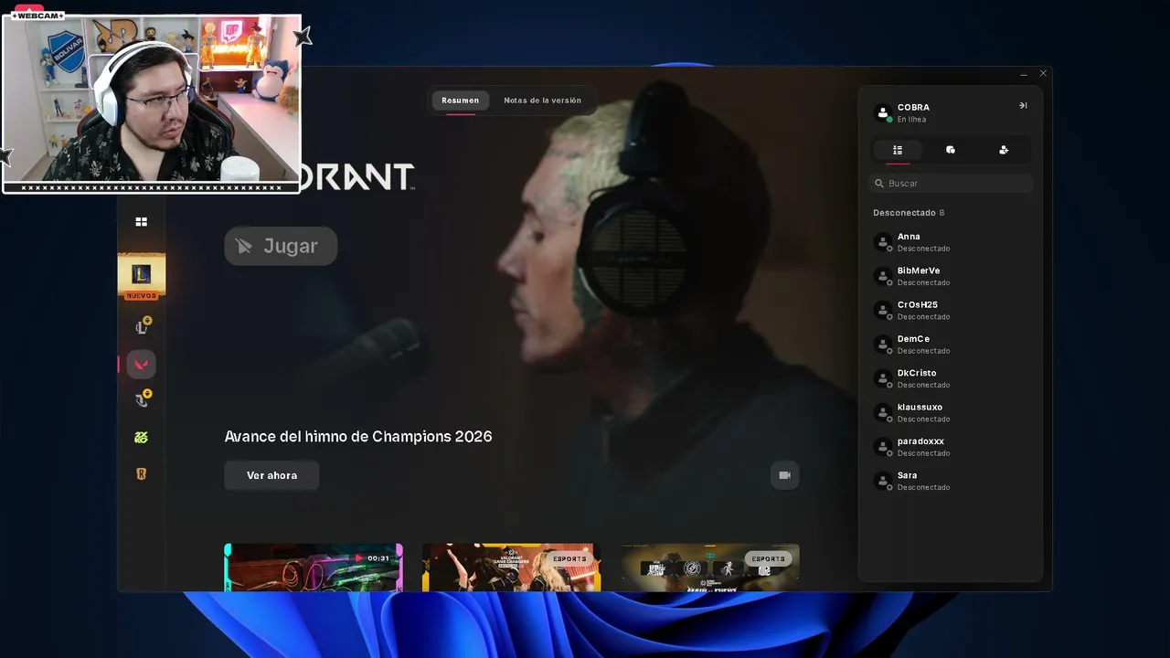Open the Legends of Runeterra icon

click(x=141, y=474)
